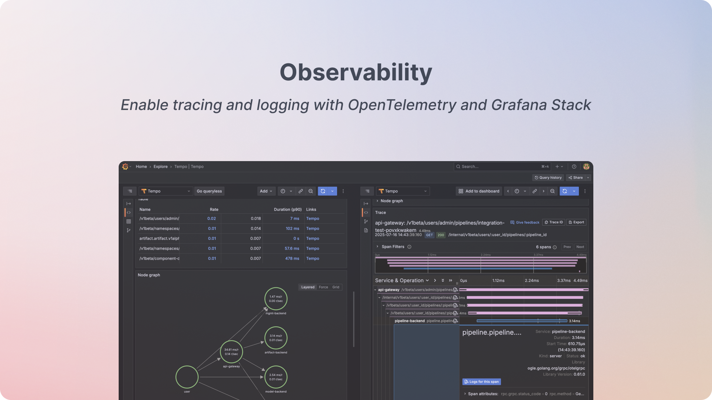Select table icon in left pane sidebar
Image resolution: width=712 pixels, height=400 pixels.
[129, 221]
